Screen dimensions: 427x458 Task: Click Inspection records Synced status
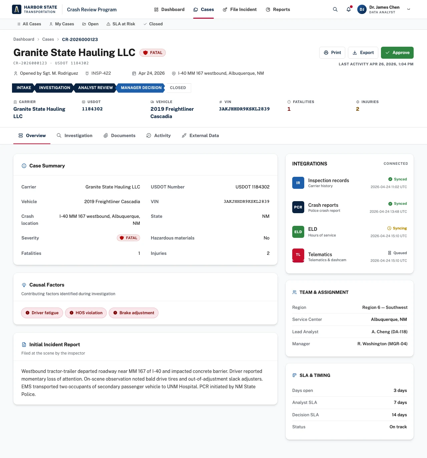398,179
